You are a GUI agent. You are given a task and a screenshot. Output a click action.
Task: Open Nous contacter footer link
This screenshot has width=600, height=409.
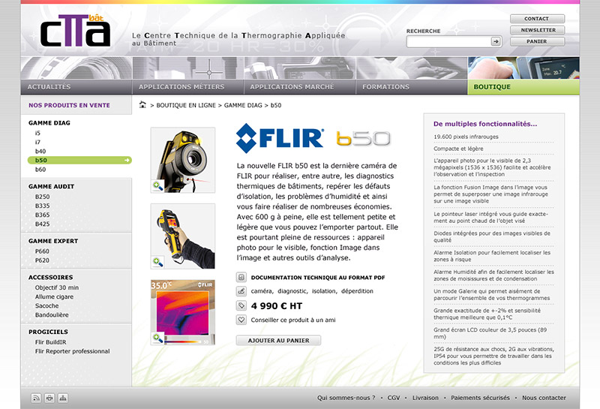[x=544, y=398]
